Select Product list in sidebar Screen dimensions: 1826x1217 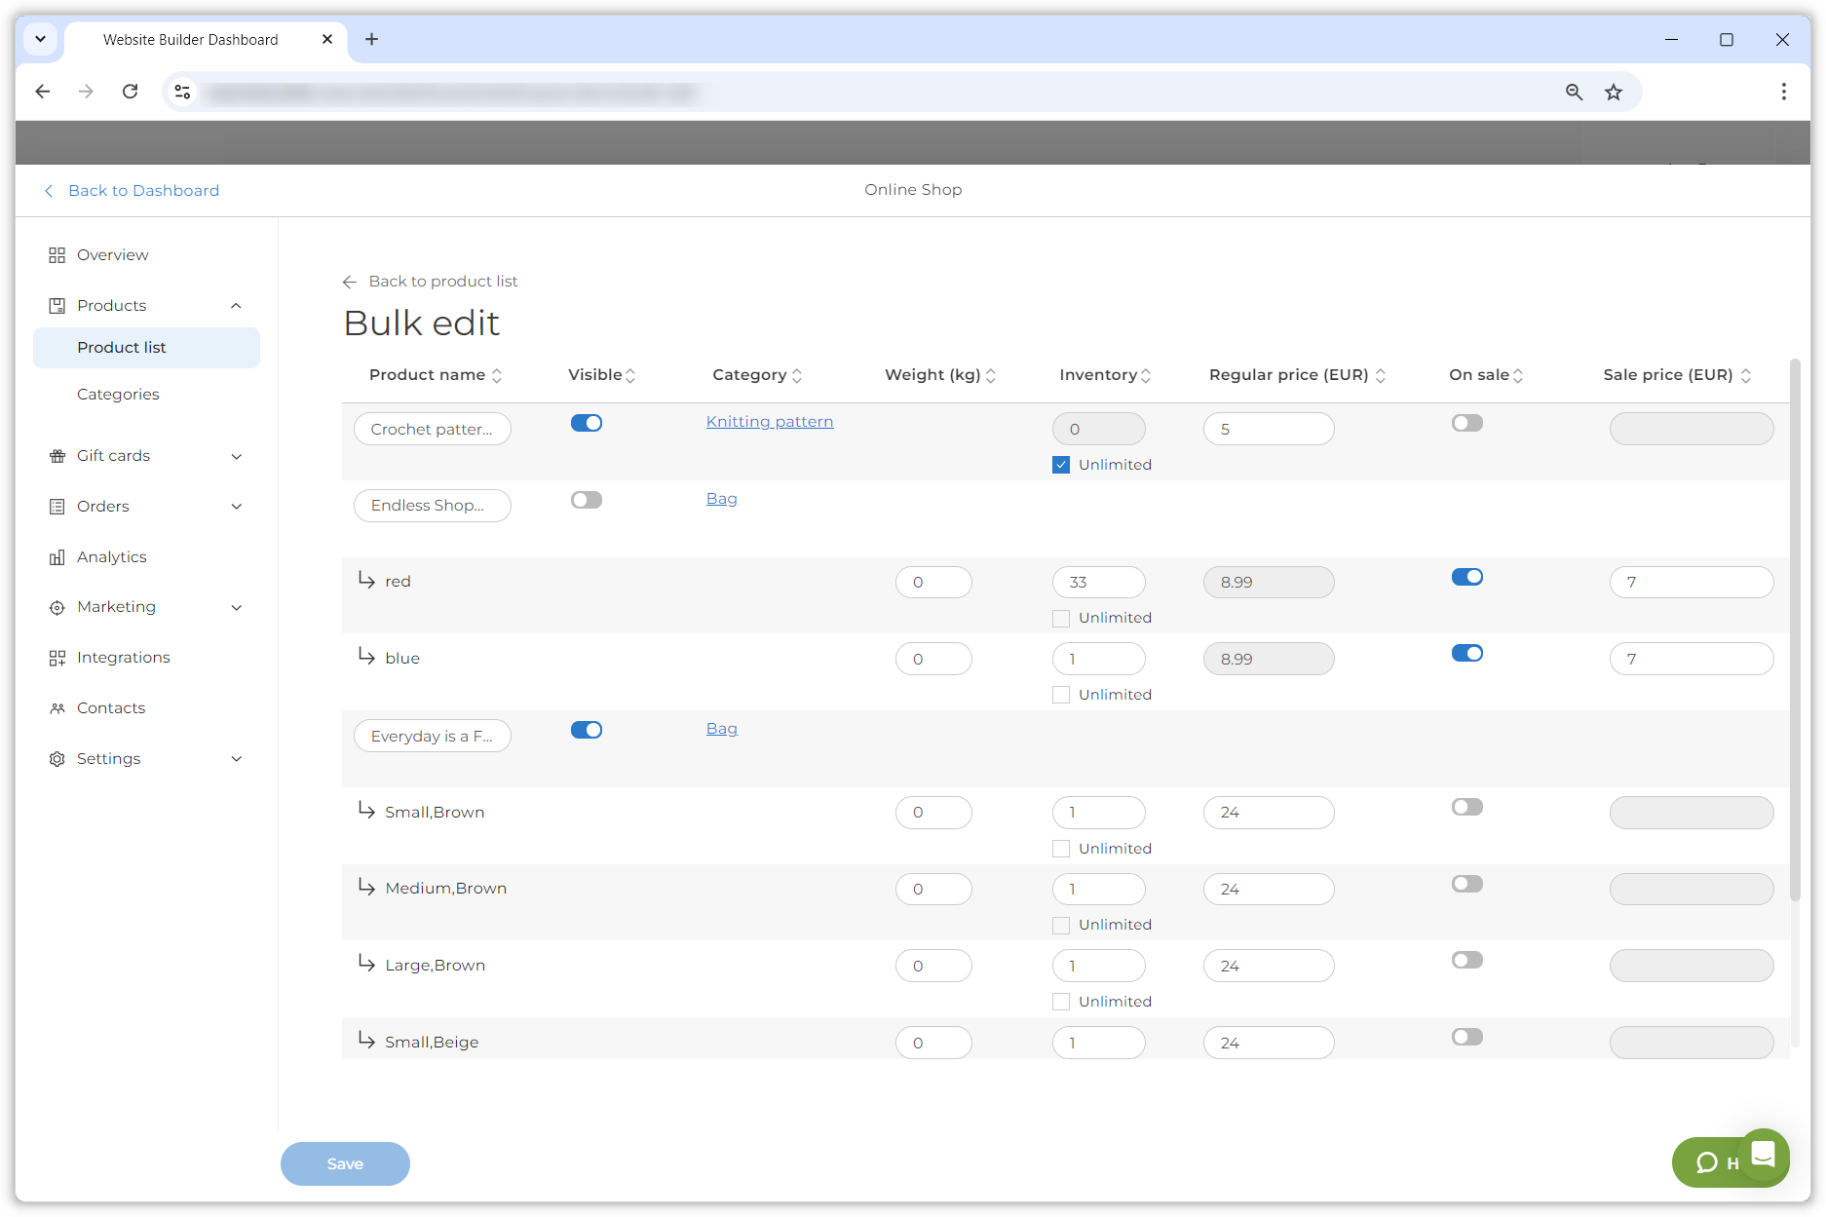122,348
